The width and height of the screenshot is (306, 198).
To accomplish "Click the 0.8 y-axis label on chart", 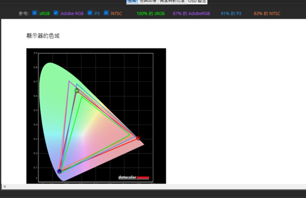I will (x=35, y=67).
